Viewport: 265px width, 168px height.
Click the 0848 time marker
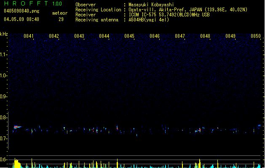point(205,36)
